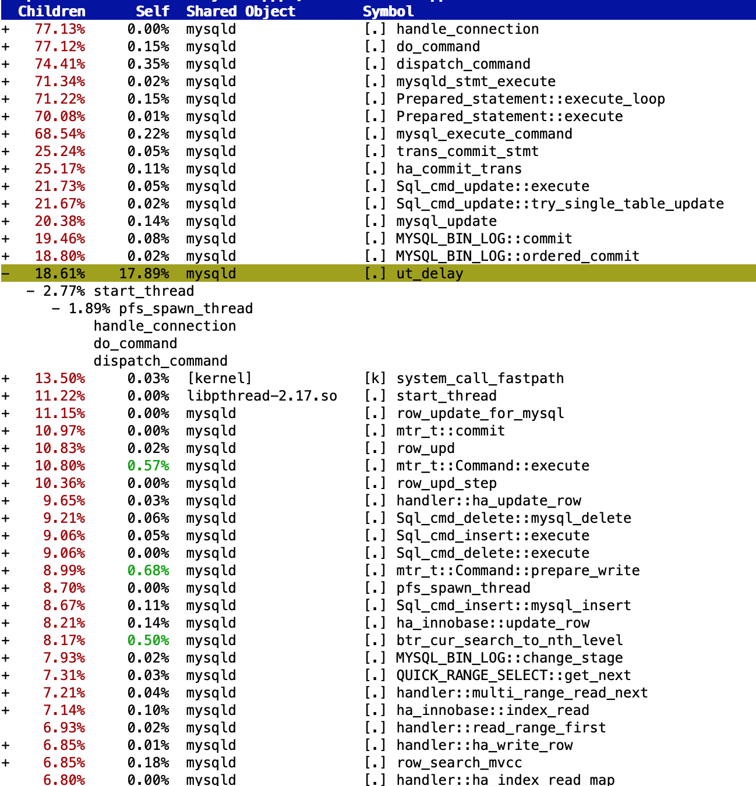
Task: Collapse the 1.89% pfs_spawn_thread call chain
Action: tap(56, 309)
